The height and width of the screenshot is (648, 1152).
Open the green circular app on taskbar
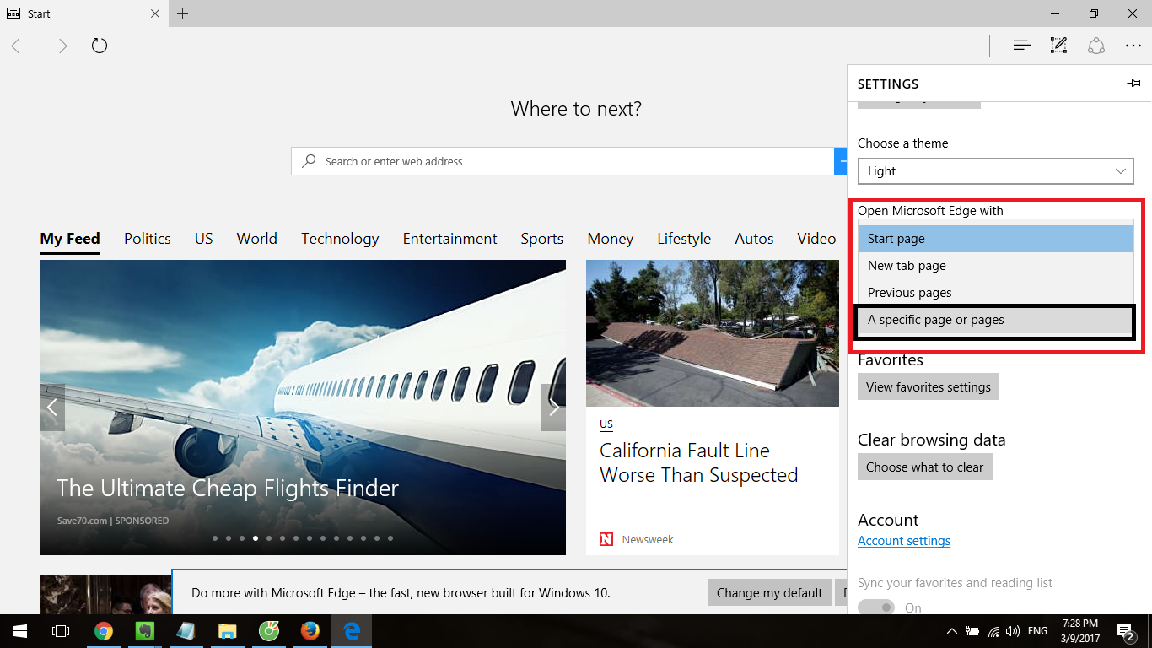268,631
